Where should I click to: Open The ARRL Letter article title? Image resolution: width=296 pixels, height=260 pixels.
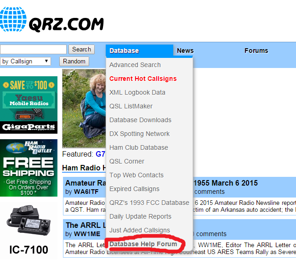coord(85,225)
